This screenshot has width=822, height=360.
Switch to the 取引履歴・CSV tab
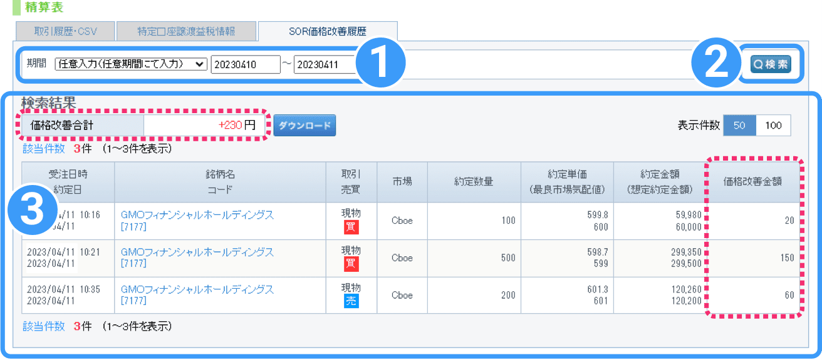(x=66, y=31)
